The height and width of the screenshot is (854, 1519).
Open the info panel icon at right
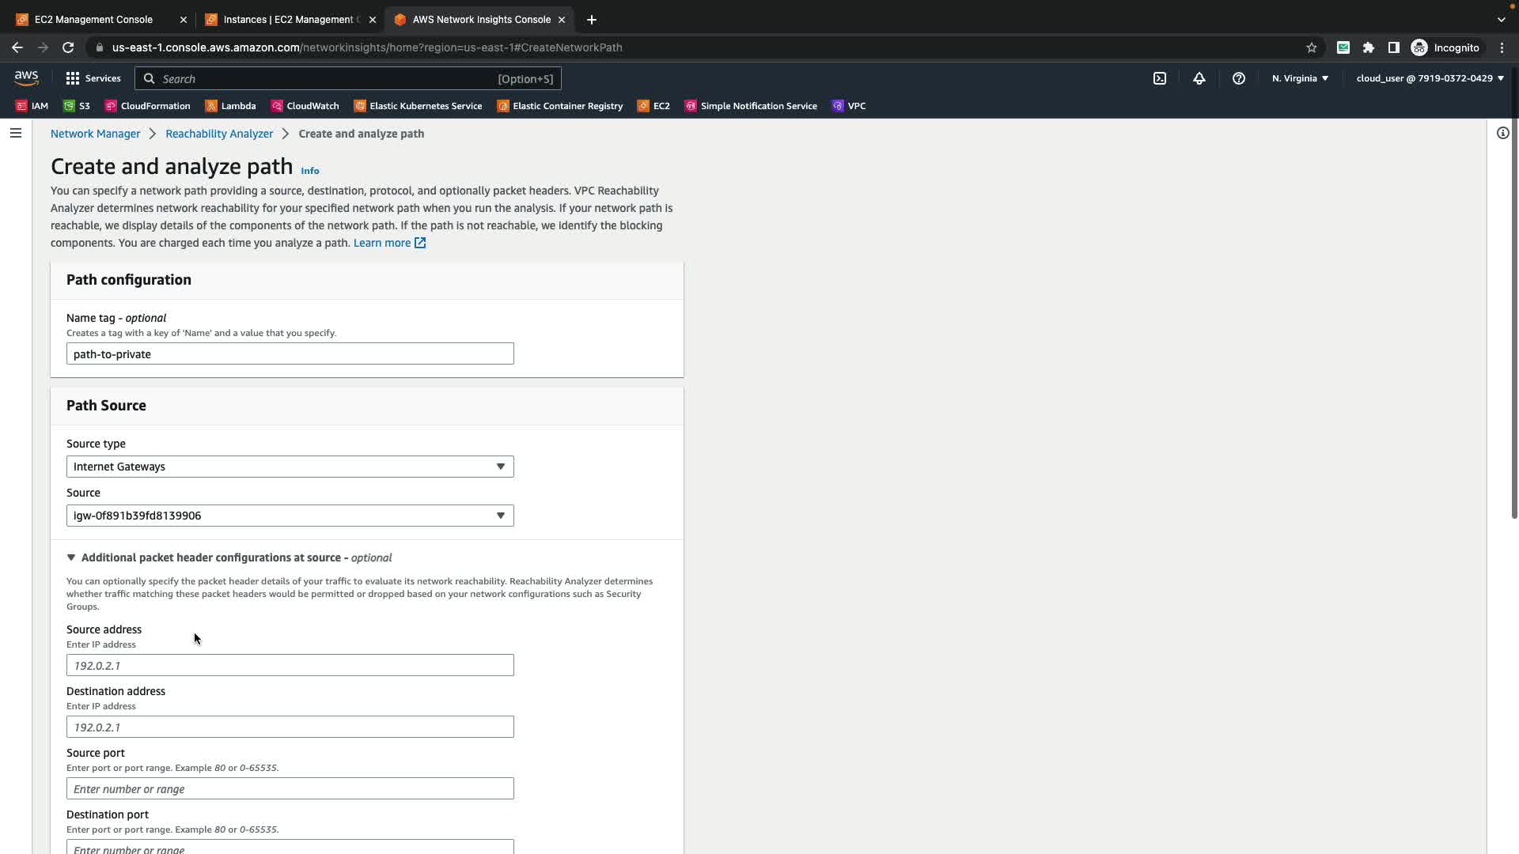pyautogui.click(x=1502, y=133)
